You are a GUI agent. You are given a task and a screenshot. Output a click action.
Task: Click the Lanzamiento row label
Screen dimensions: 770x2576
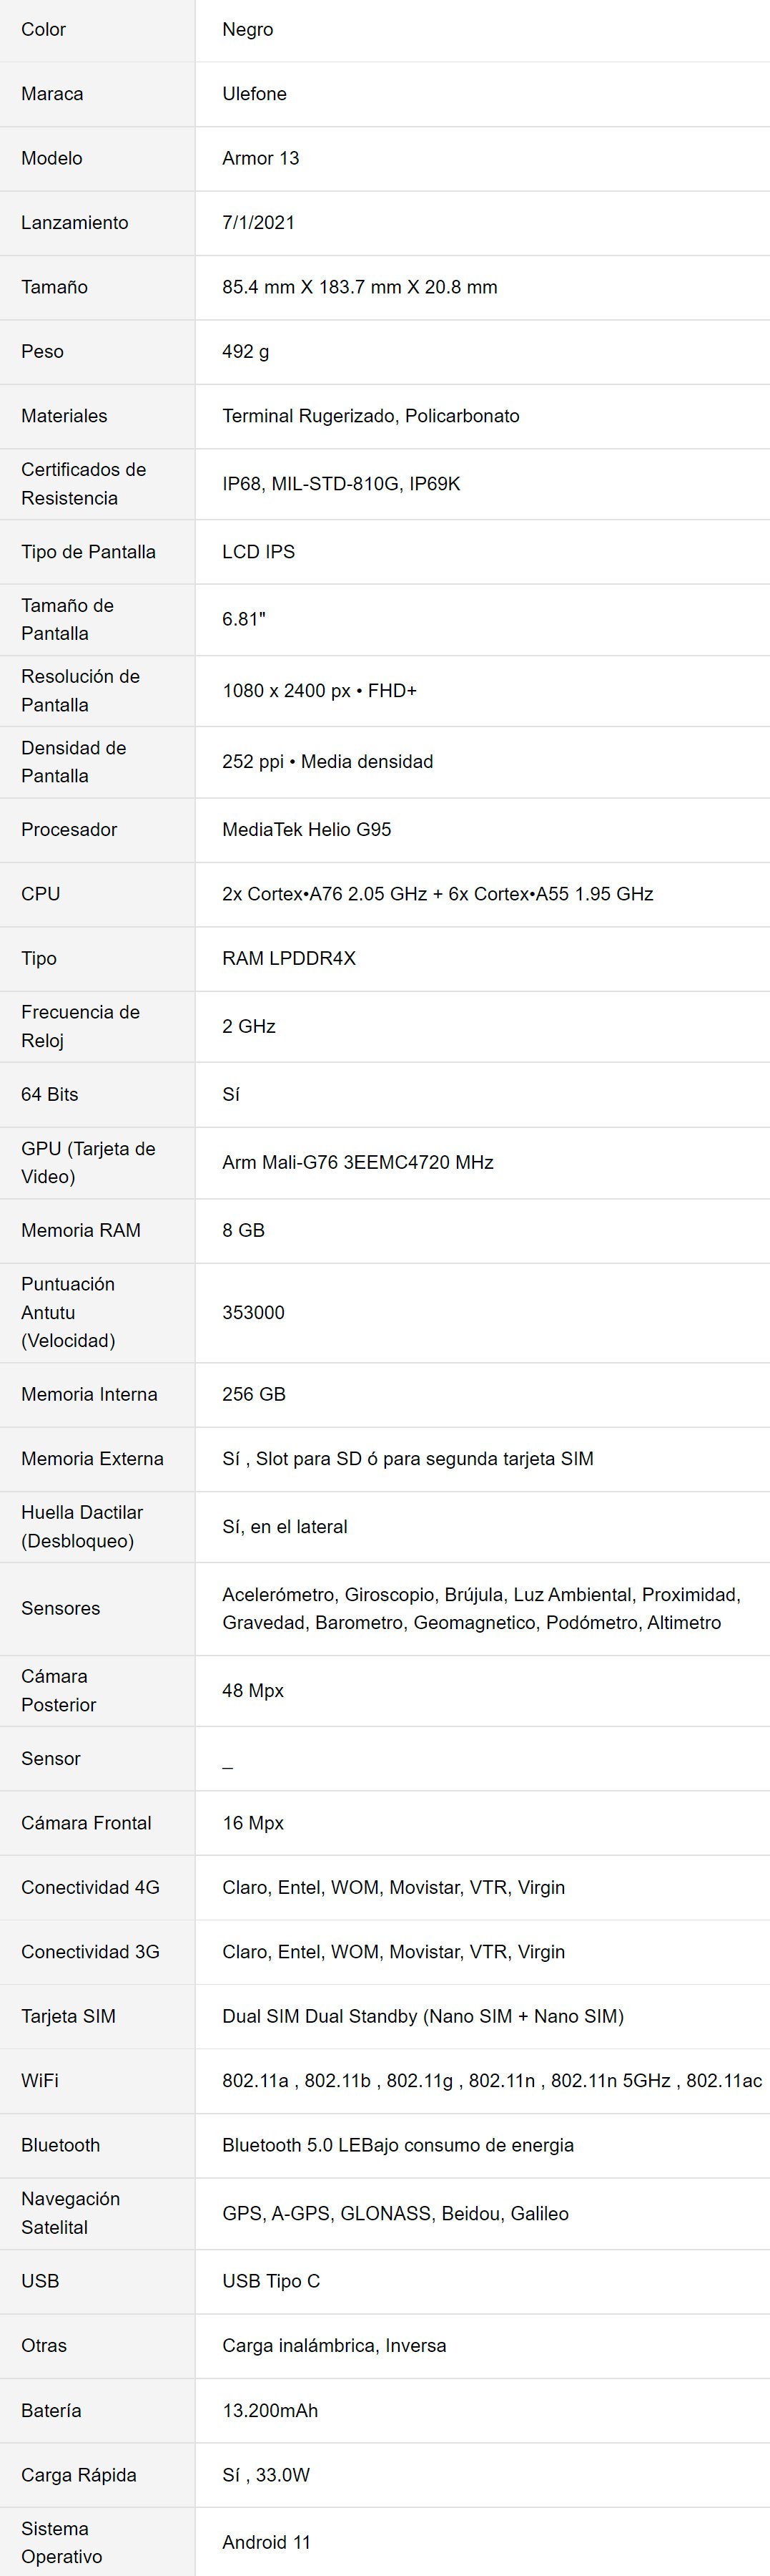coord(75,223)
